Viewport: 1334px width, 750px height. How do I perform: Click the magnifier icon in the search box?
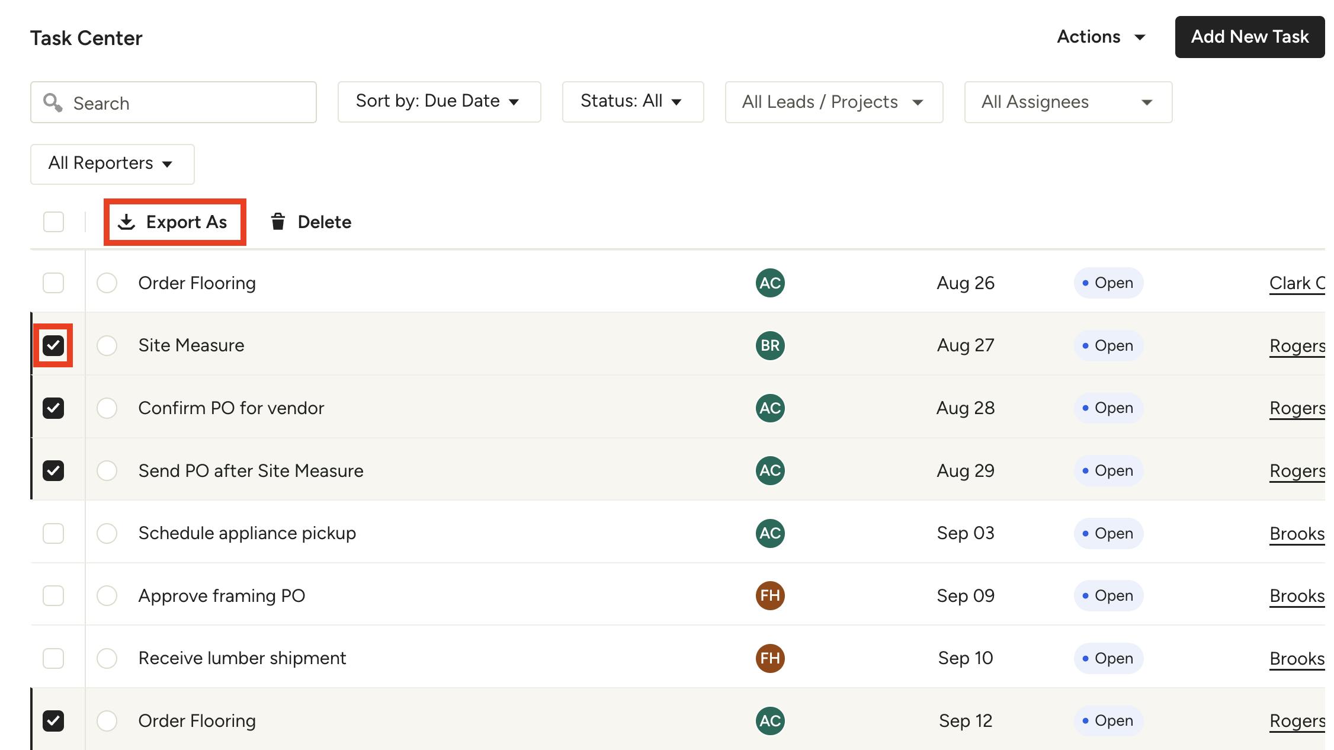[x=53, y=102]
